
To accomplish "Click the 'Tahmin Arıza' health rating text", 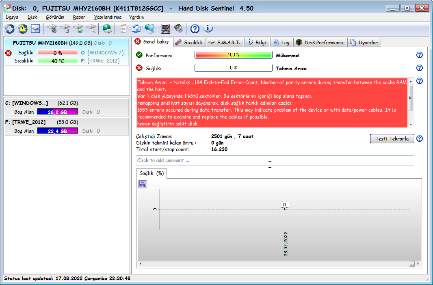I will click(x=291, y=69).
